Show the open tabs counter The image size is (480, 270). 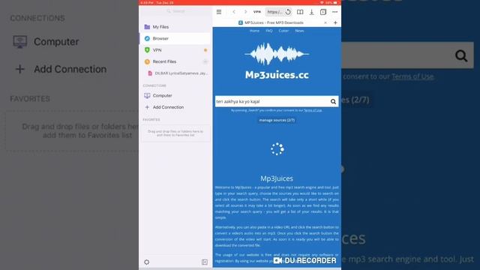point(323,12)
